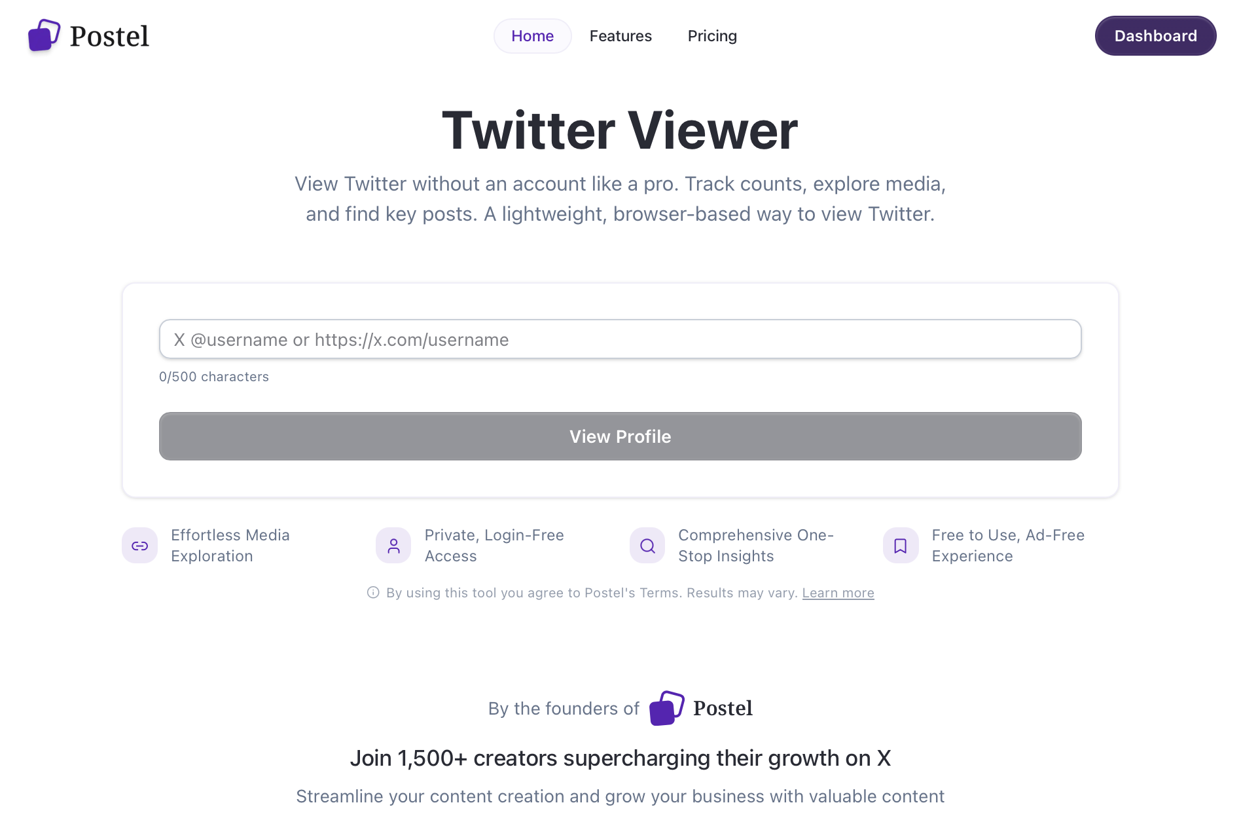Image resolution: width=1241 pixels, height=824 pixels.
Task: Open the Home navigation item
Action: (x=532, y=36)
